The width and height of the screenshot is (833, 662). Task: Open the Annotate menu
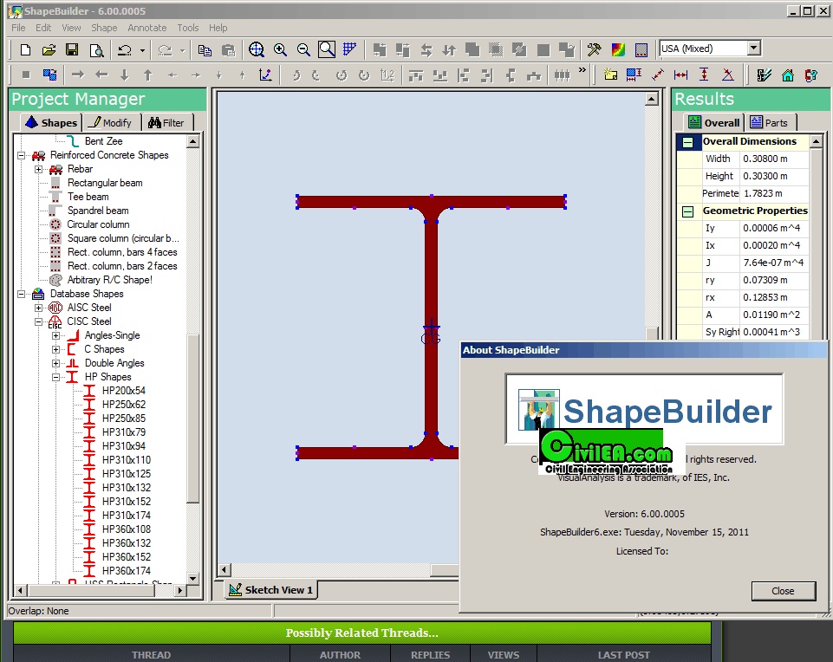[147, 28]
